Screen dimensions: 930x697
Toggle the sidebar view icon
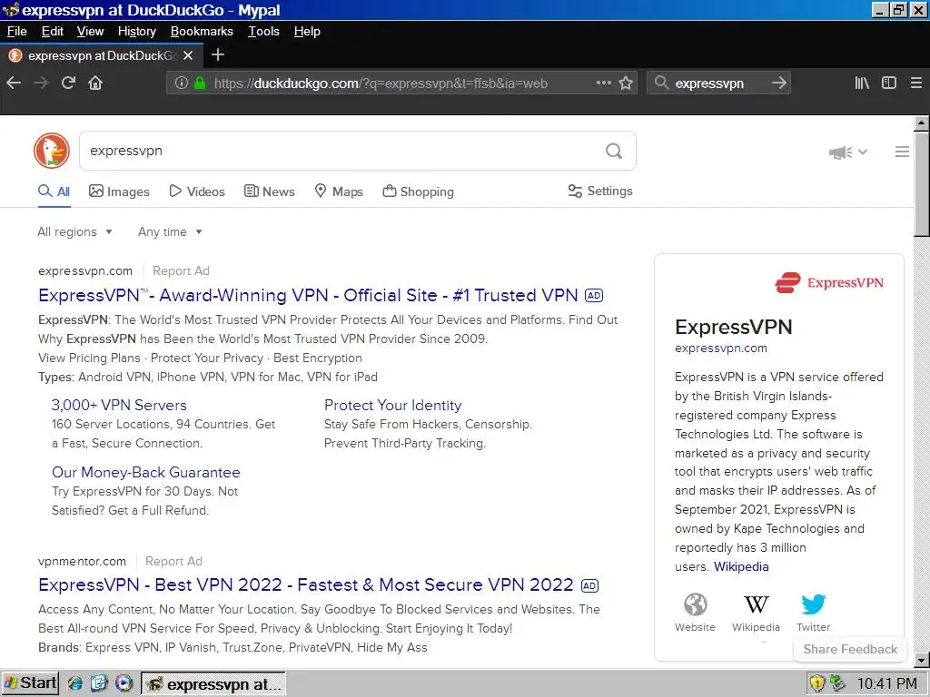889,83
